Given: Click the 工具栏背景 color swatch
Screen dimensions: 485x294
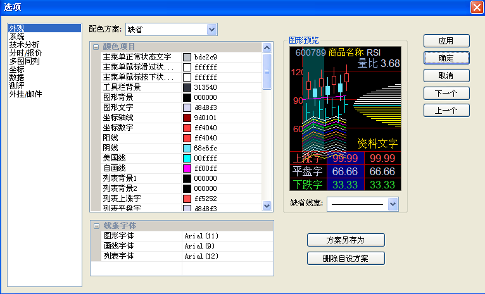Looking at the screenshot, I should click(187, 87).
